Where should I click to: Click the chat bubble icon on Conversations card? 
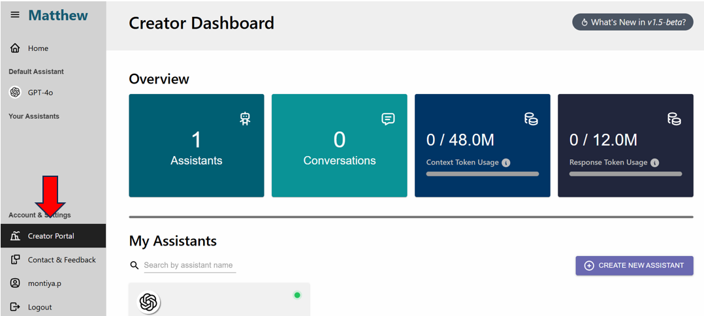[x=388, y=119]
